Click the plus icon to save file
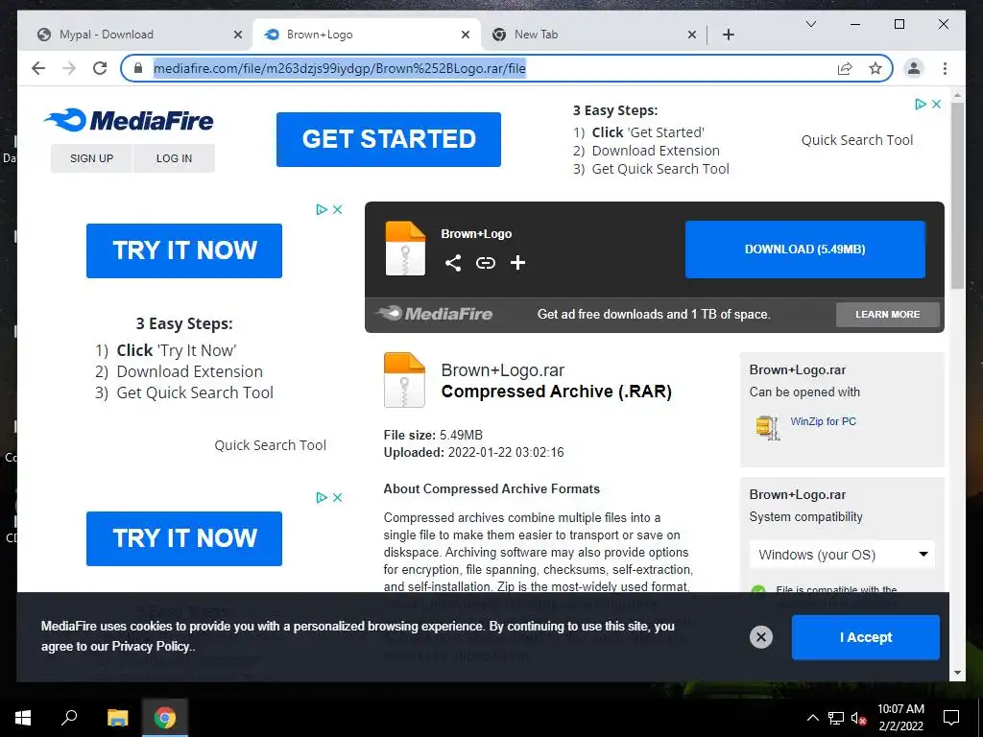 (517, 263)
